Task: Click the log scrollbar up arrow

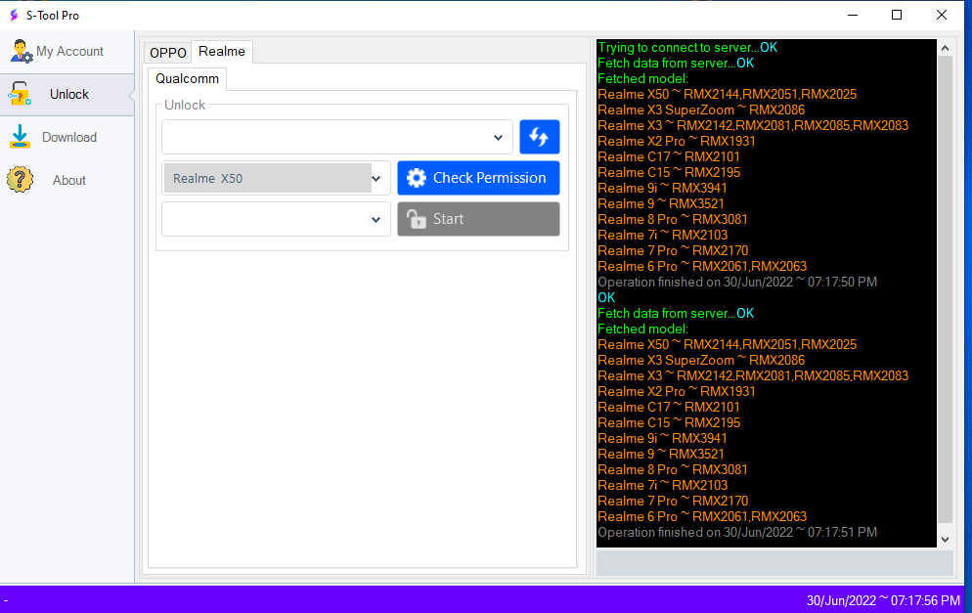Action: pos(945,48)
